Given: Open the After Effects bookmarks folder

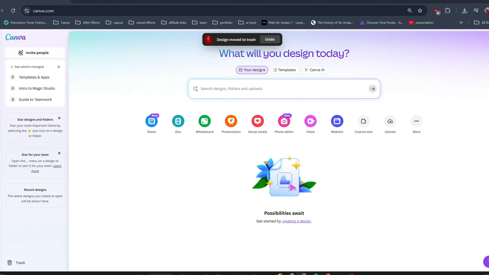Looking at the screenshot, I should pyautogui.click(x=87, y=23).
